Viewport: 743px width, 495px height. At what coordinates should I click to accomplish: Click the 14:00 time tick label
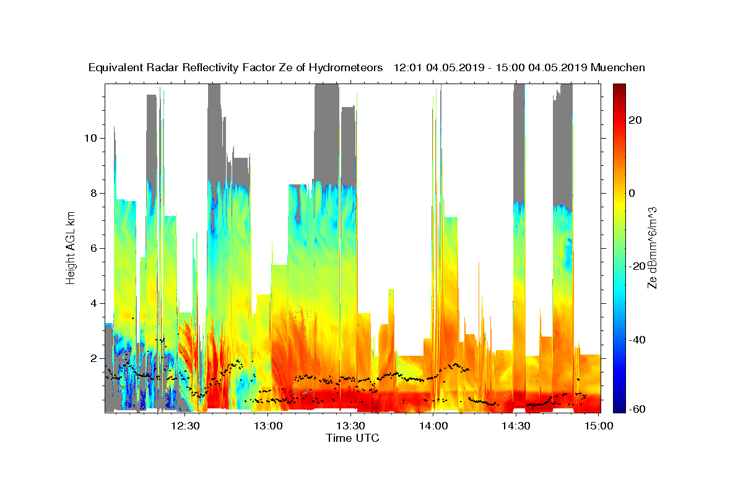click(434, 426)
